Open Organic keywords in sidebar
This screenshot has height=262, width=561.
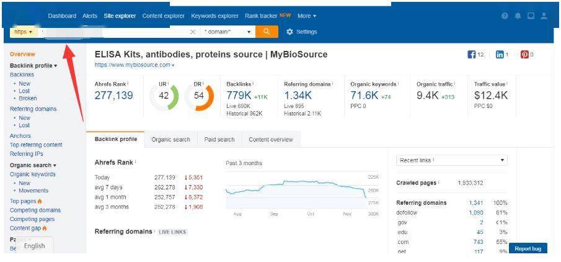point(33,174)
